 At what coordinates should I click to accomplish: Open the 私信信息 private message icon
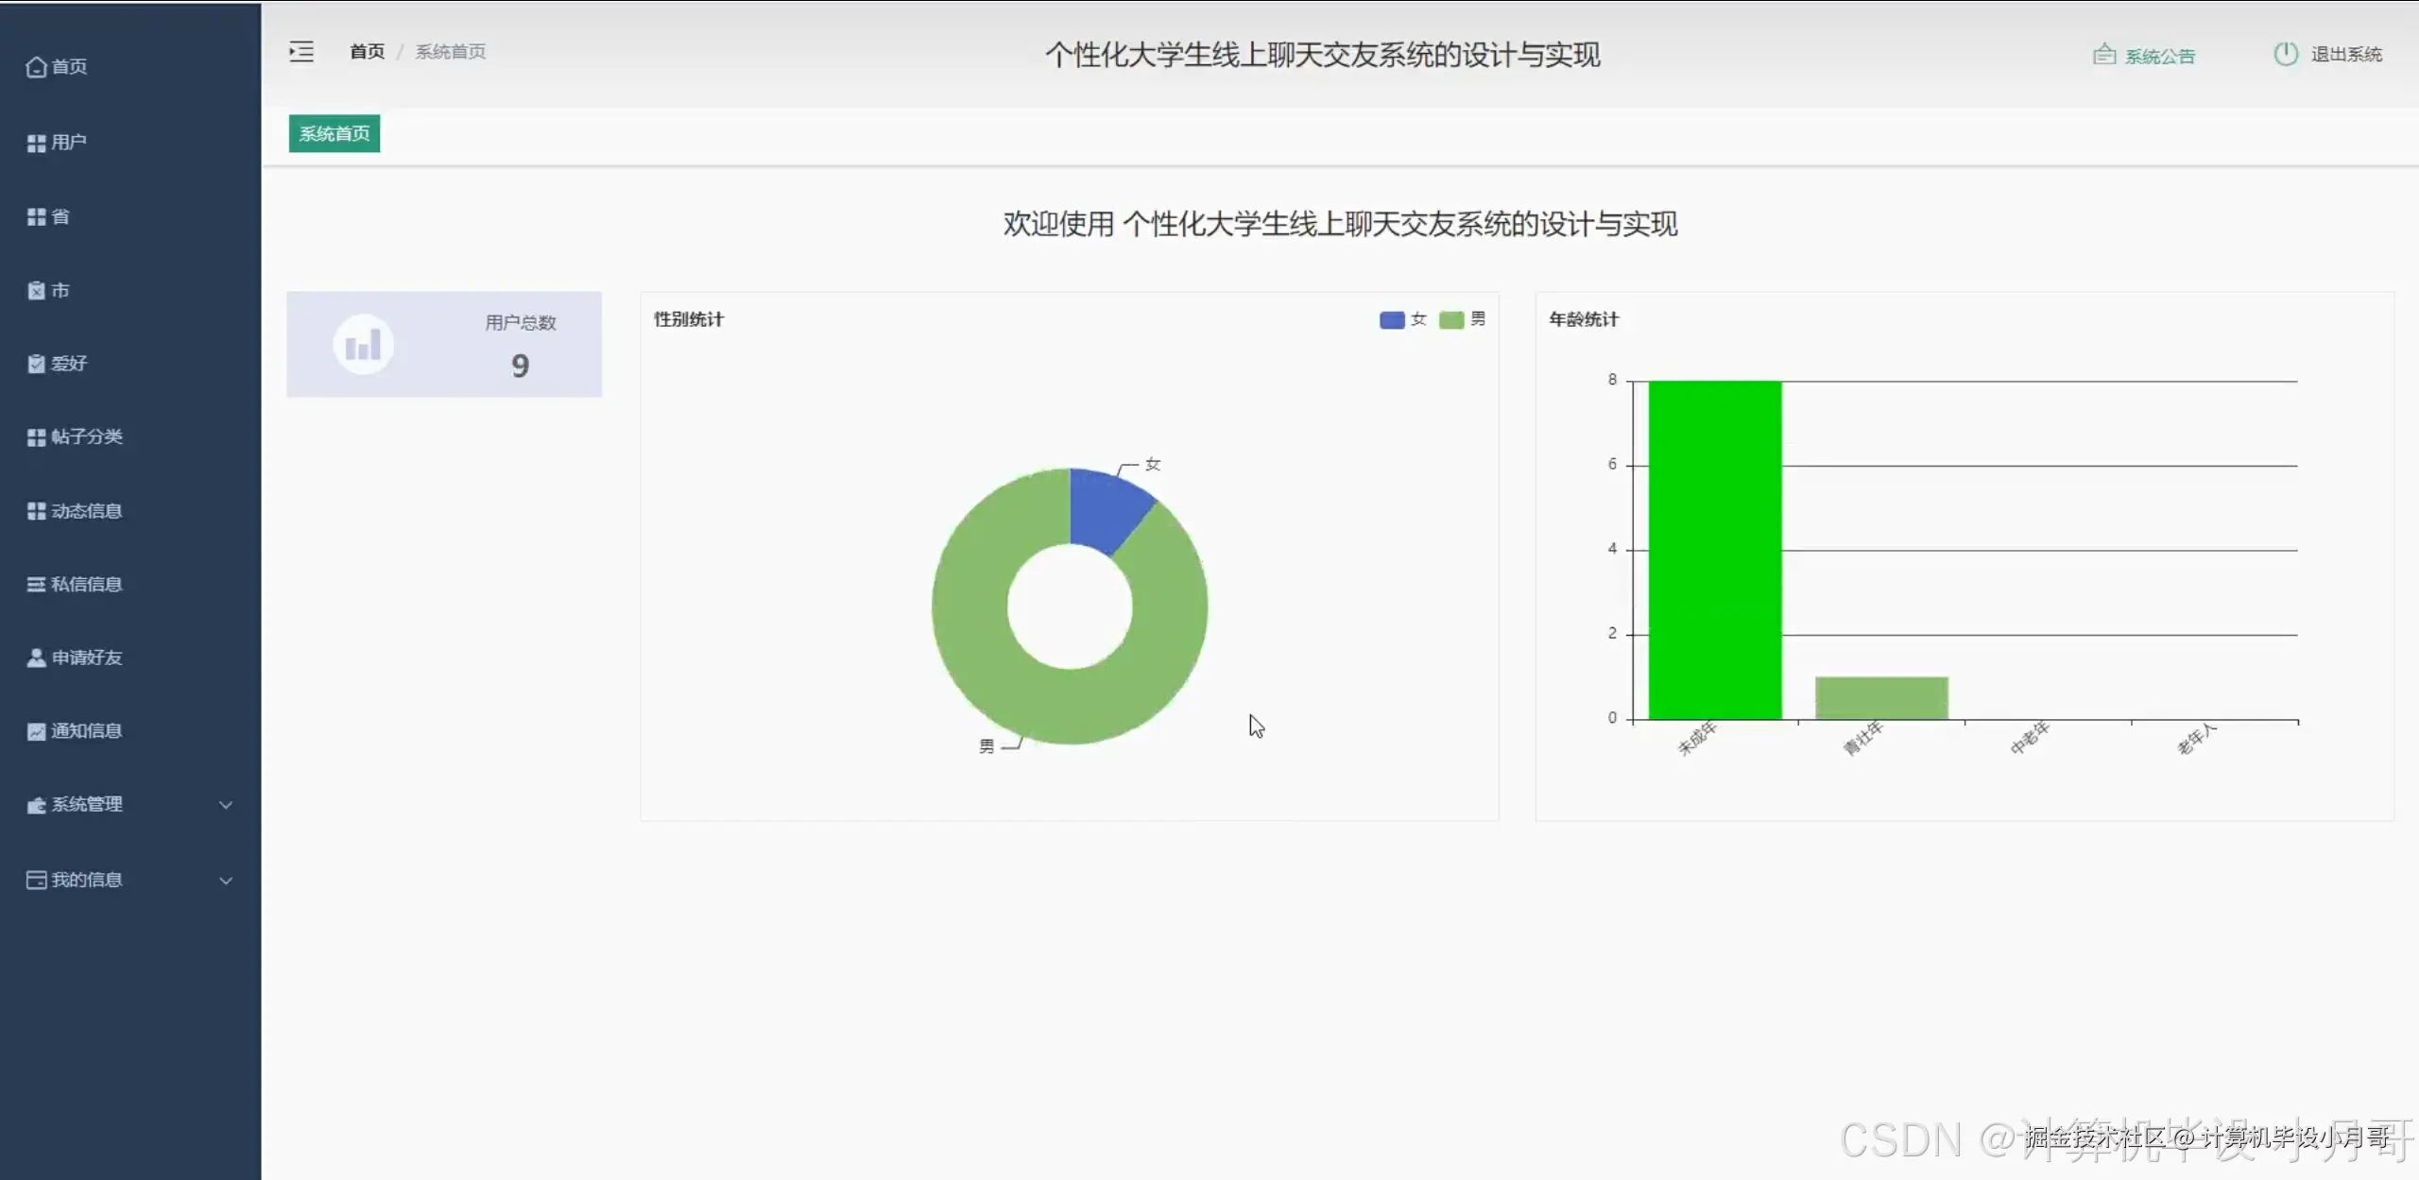click(x=36, y=584)
